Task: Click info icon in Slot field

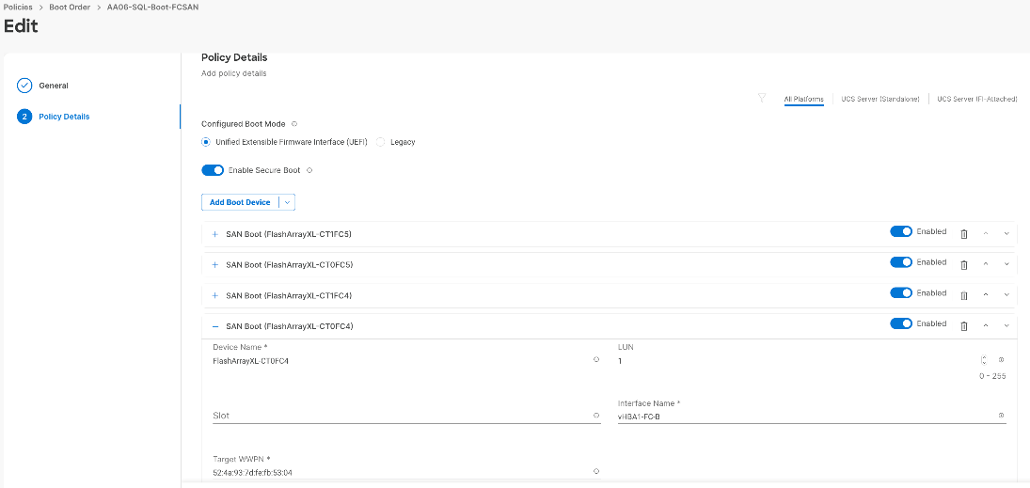Action: click(596, 415)
